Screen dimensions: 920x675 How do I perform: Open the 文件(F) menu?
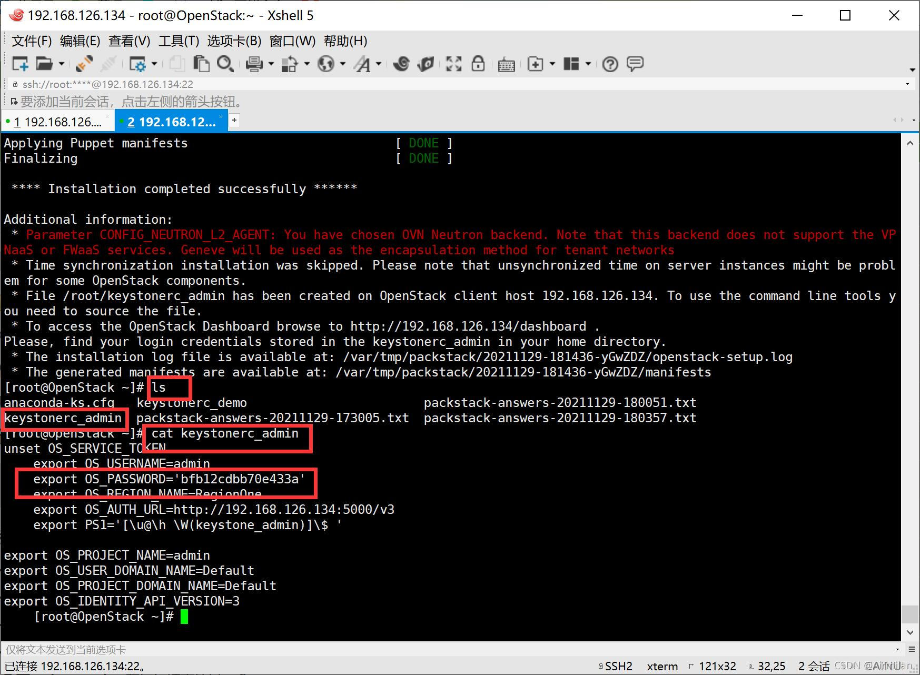[32, 41]
